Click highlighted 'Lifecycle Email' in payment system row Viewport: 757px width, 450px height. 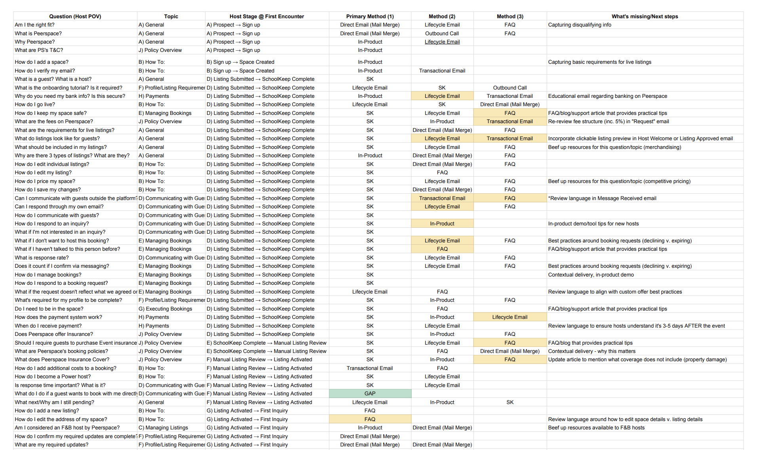pyautogui.click(x=510, y=317)
